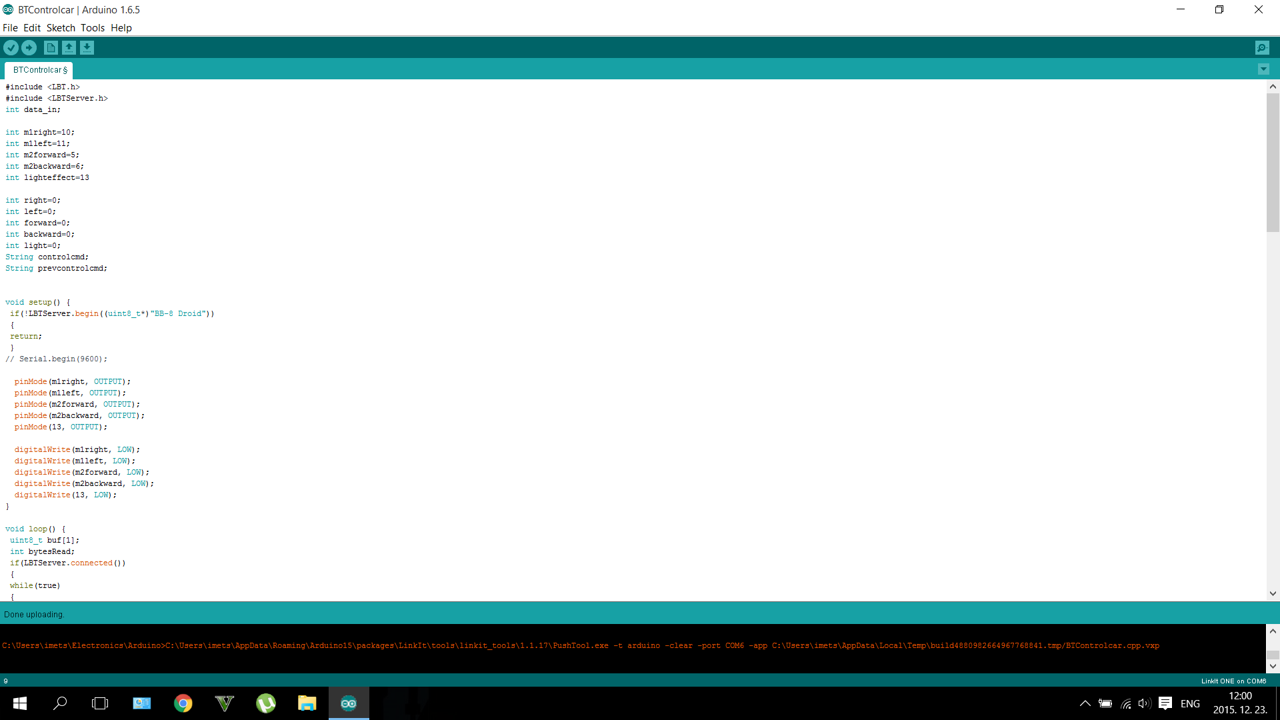This screenshot has width=1280, height=720.
Task: Launch Chrome from the taskbar
Action: coord(183,703)
